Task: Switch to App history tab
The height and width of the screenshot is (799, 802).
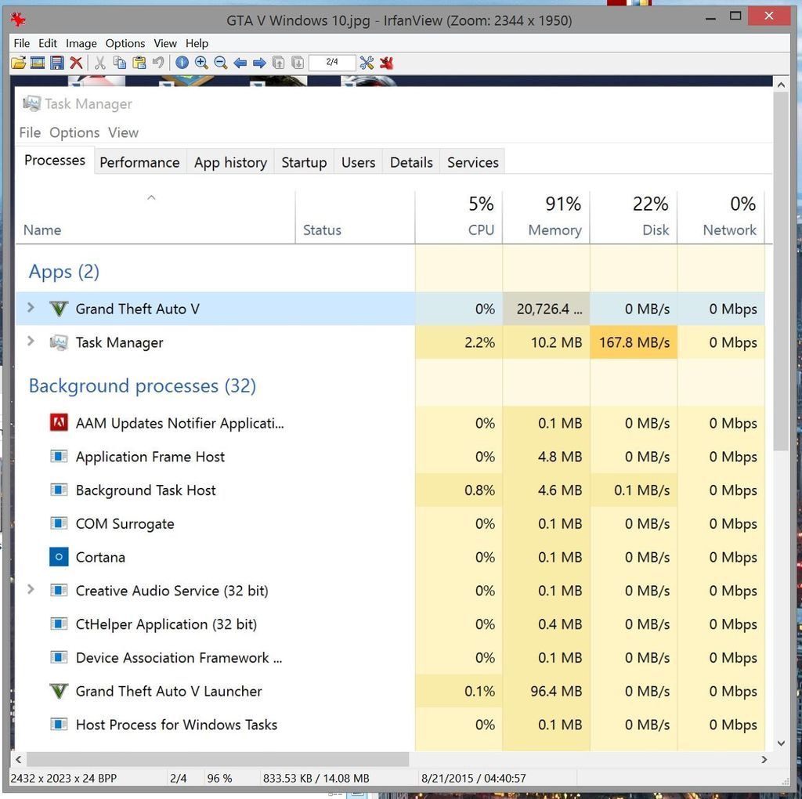Action: pyautogui.click(x=231, y=162)
